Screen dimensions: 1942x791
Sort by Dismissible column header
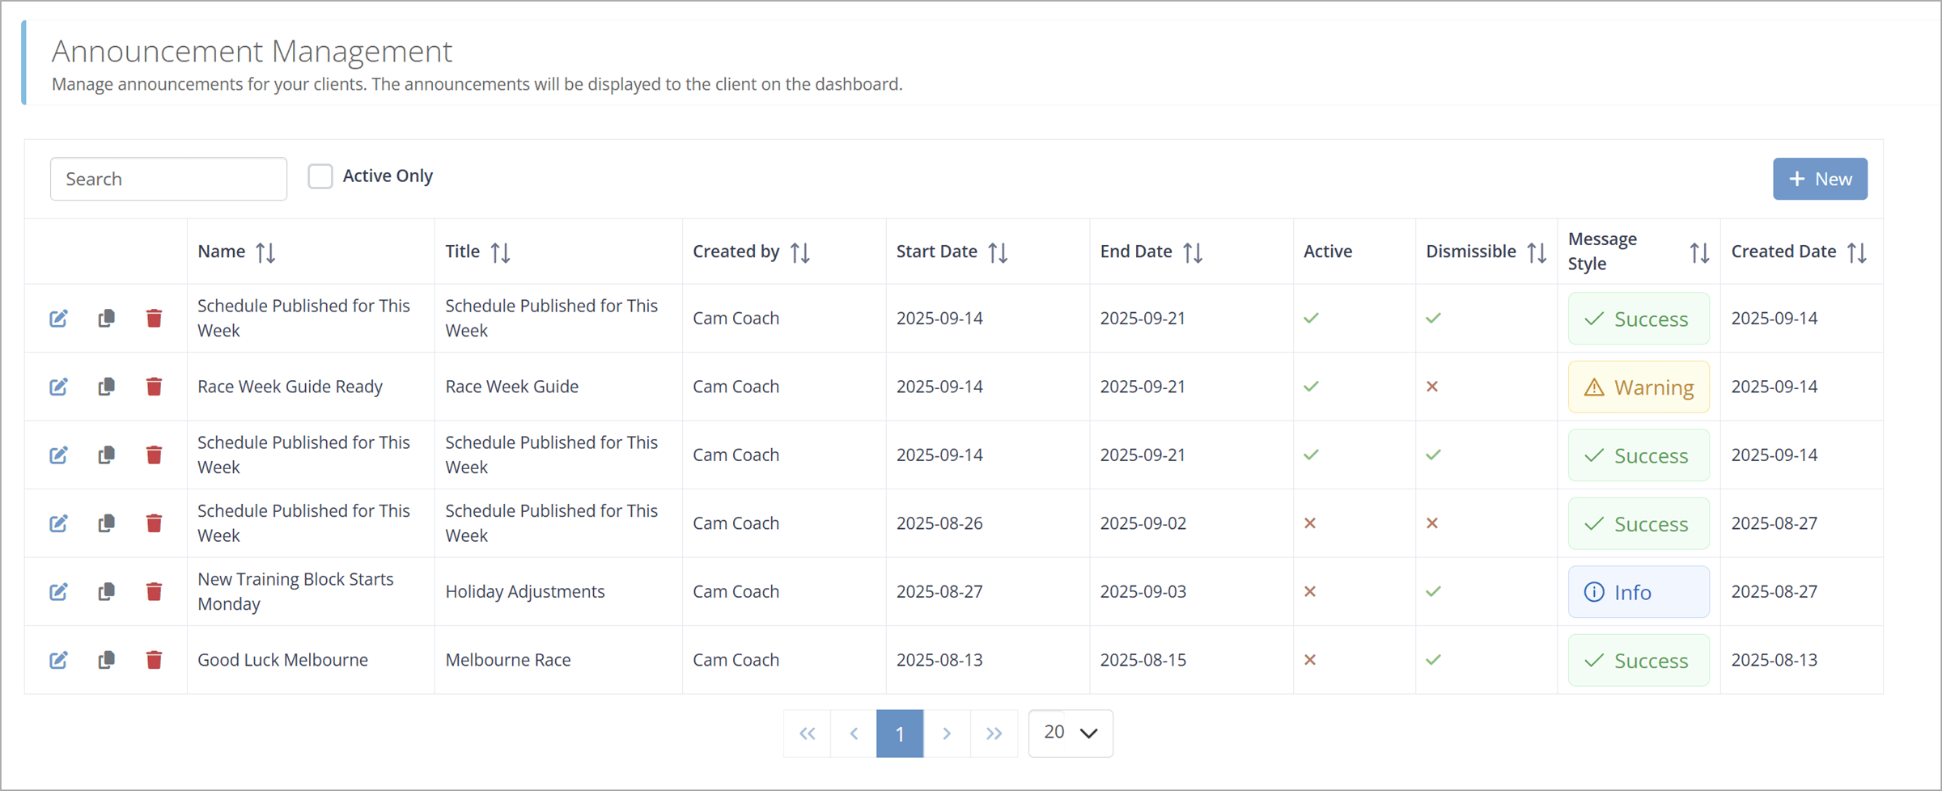[x=1537, y=252]
